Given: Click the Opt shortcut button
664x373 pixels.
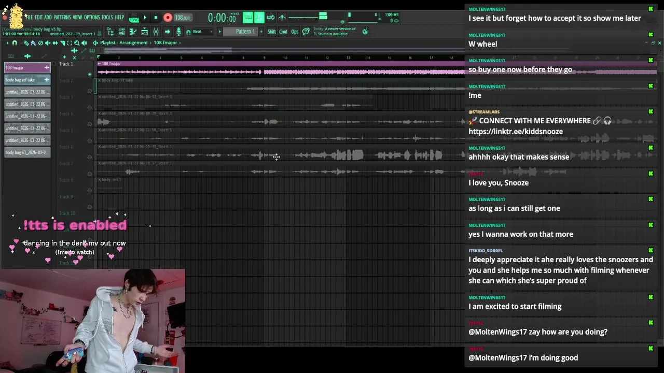Looking at the screenshot, I should (x=295, y=32).
